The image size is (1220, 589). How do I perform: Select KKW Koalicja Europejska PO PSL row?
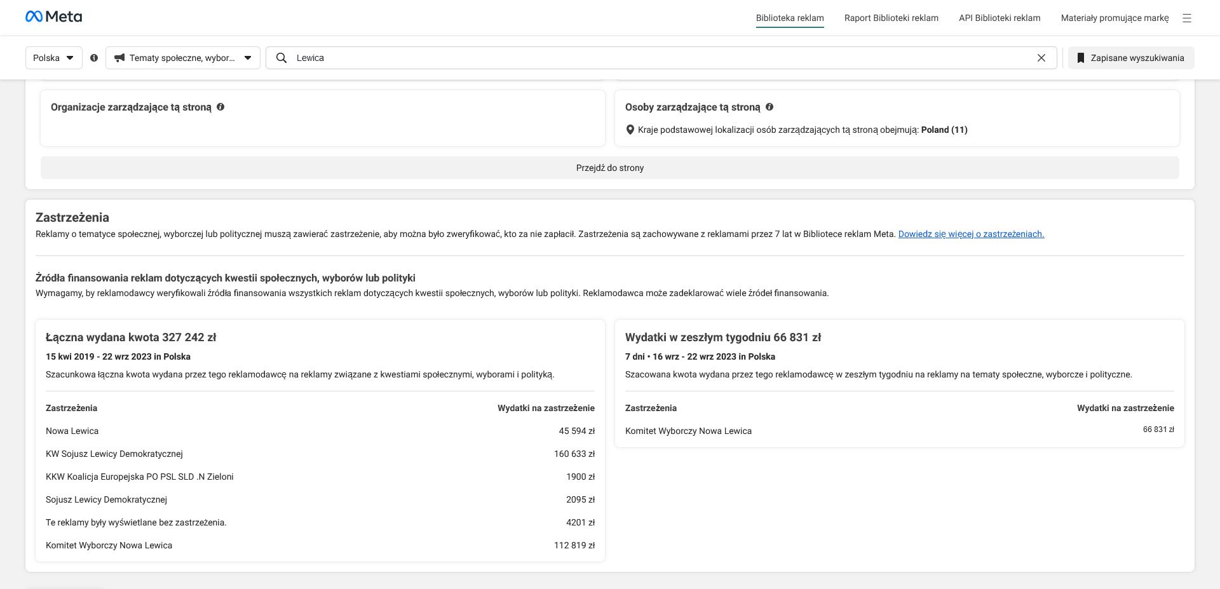pyautogui.click(x=320, y=477)
